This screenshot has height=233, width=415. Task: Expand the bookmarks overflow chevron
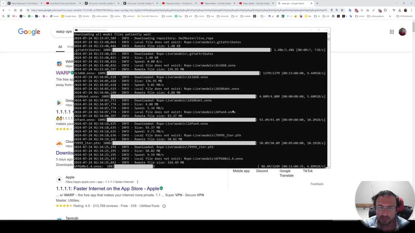click(390, 16)
